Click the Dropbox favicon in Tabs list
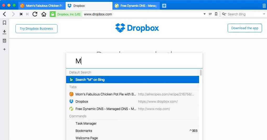Screen dimensions: 267x140 (71, 101)
